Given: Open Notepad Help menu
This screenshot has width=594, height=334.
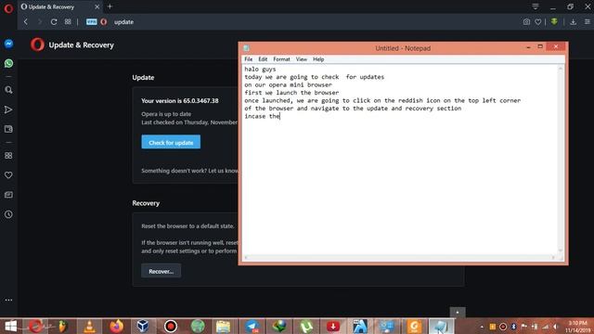Looking at the screenshot, I should point(318,59).
